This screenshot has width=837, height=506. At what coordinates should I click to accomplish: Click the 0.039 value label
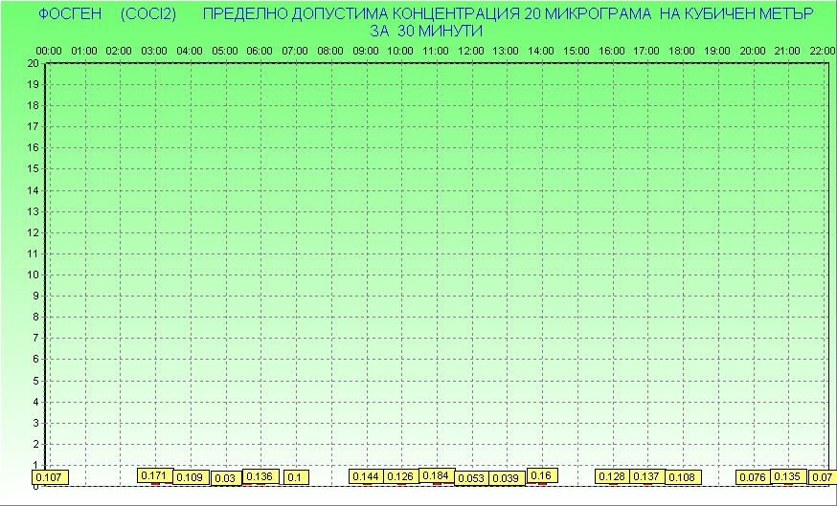[x=507, y=478]
